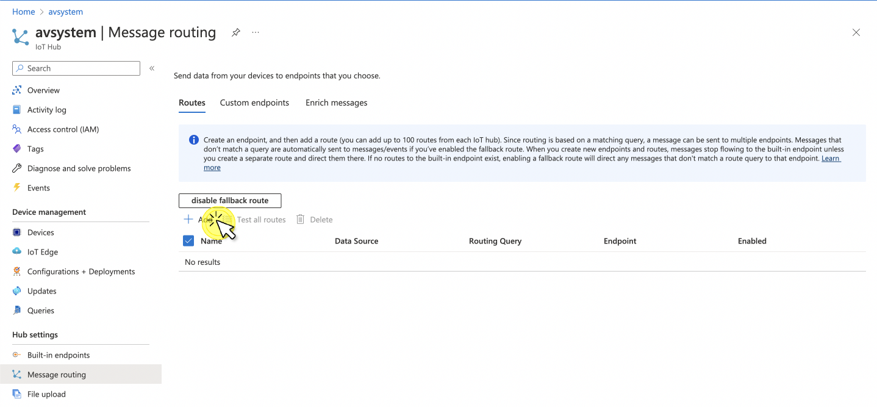Open the ellipsis more options menu
Screen dimensions: 877x407
coord(256,32)
